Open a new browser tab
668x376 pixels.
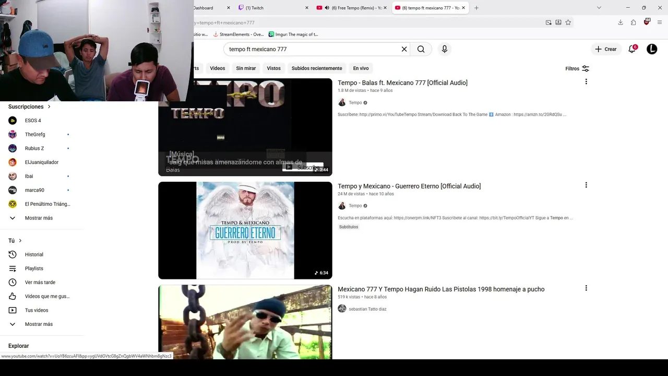[x=476, y=8]
